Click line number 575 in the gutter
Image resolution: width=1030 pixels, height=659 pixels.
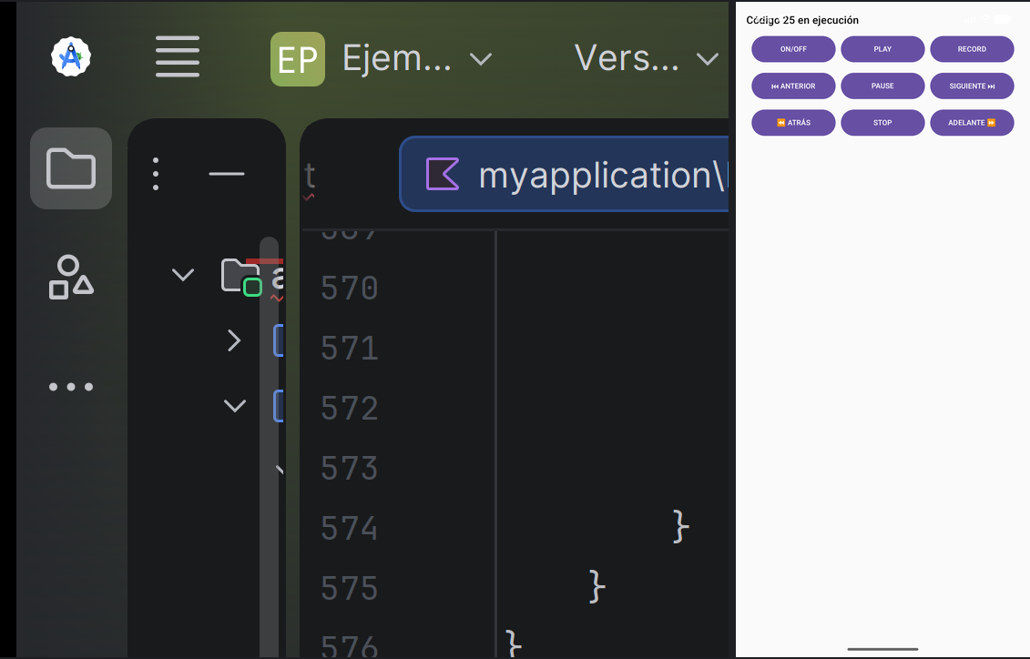pos(350,588)
